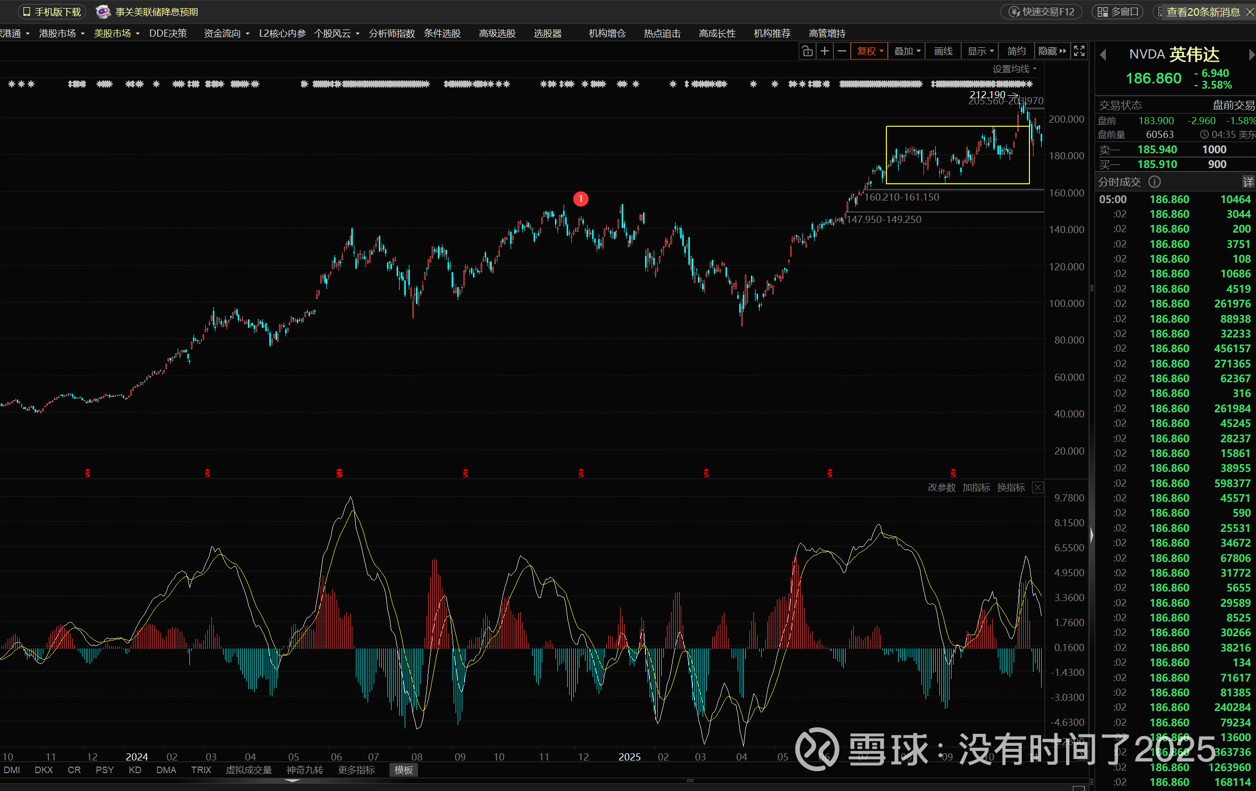Click 查看20条新消息 notification link
The image size is (1256, 791).
coord(1203,12)
